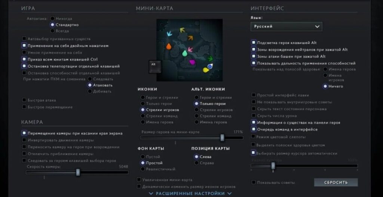Click the 'Сбросить' reset button
This screenshot has height=197, width=383.
tap(335, 182)
